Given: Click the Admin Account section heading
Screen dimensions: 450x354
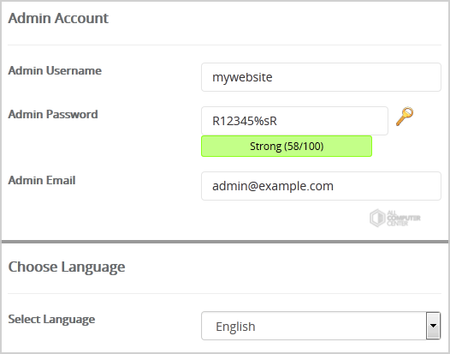Looking at the screenshot, I should [58, 18].
